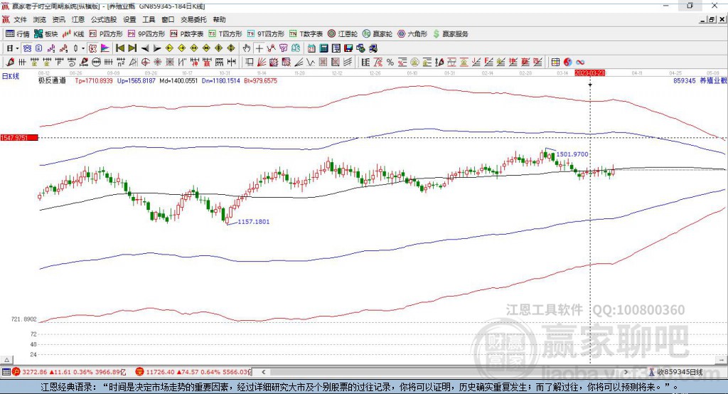
Task: Jump to first bar with skip-back icon
Action: (119, 48)
